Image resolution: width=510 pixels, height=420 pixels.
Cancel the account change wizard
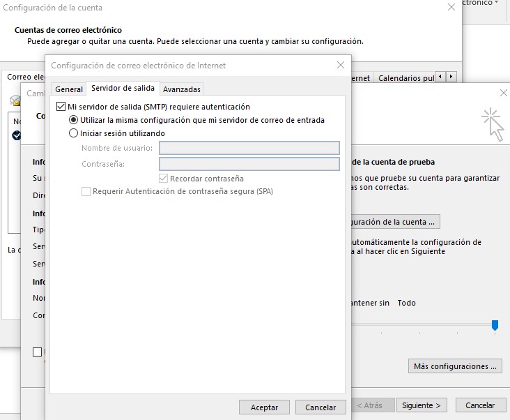[x=480, y=405]
